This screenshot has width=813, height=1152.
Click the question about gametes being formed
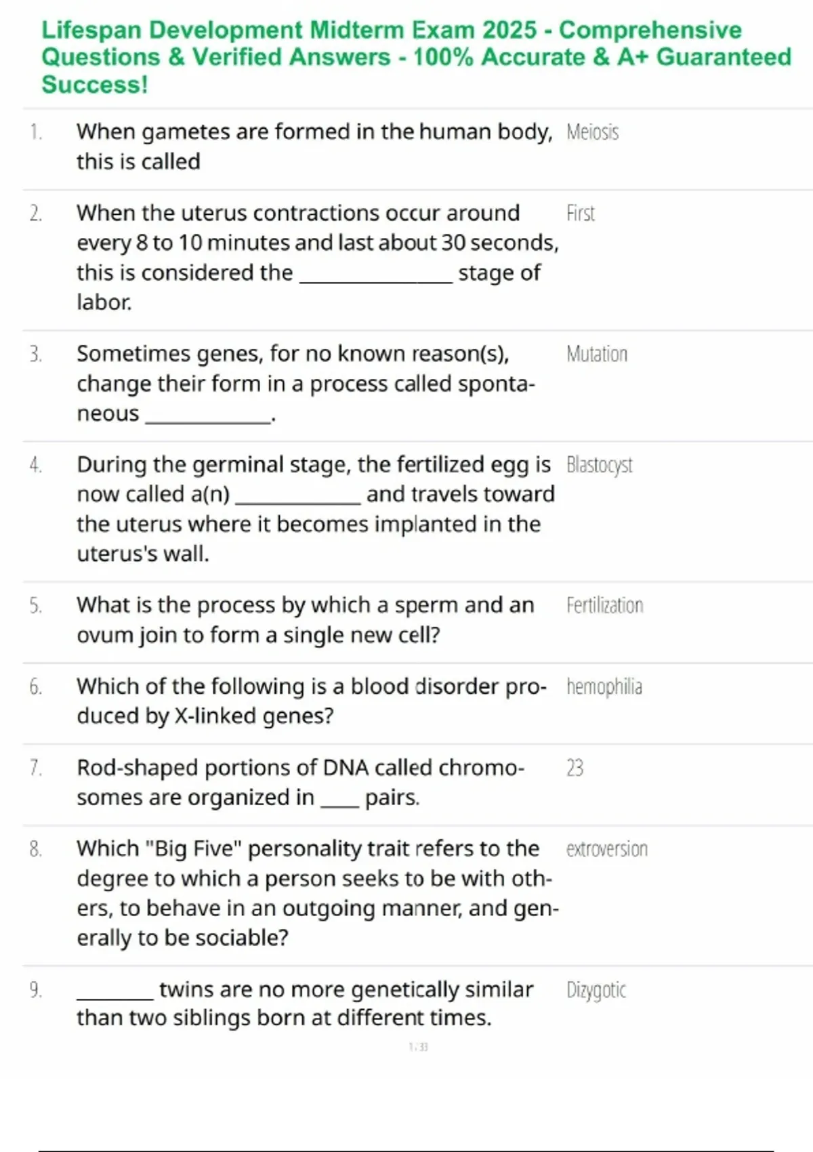(x=314, y=146)
